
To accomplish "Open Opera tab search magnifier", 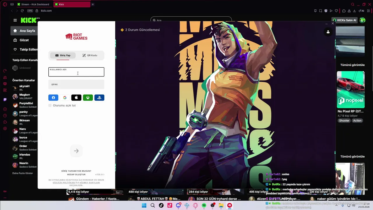I will point(353,4).
